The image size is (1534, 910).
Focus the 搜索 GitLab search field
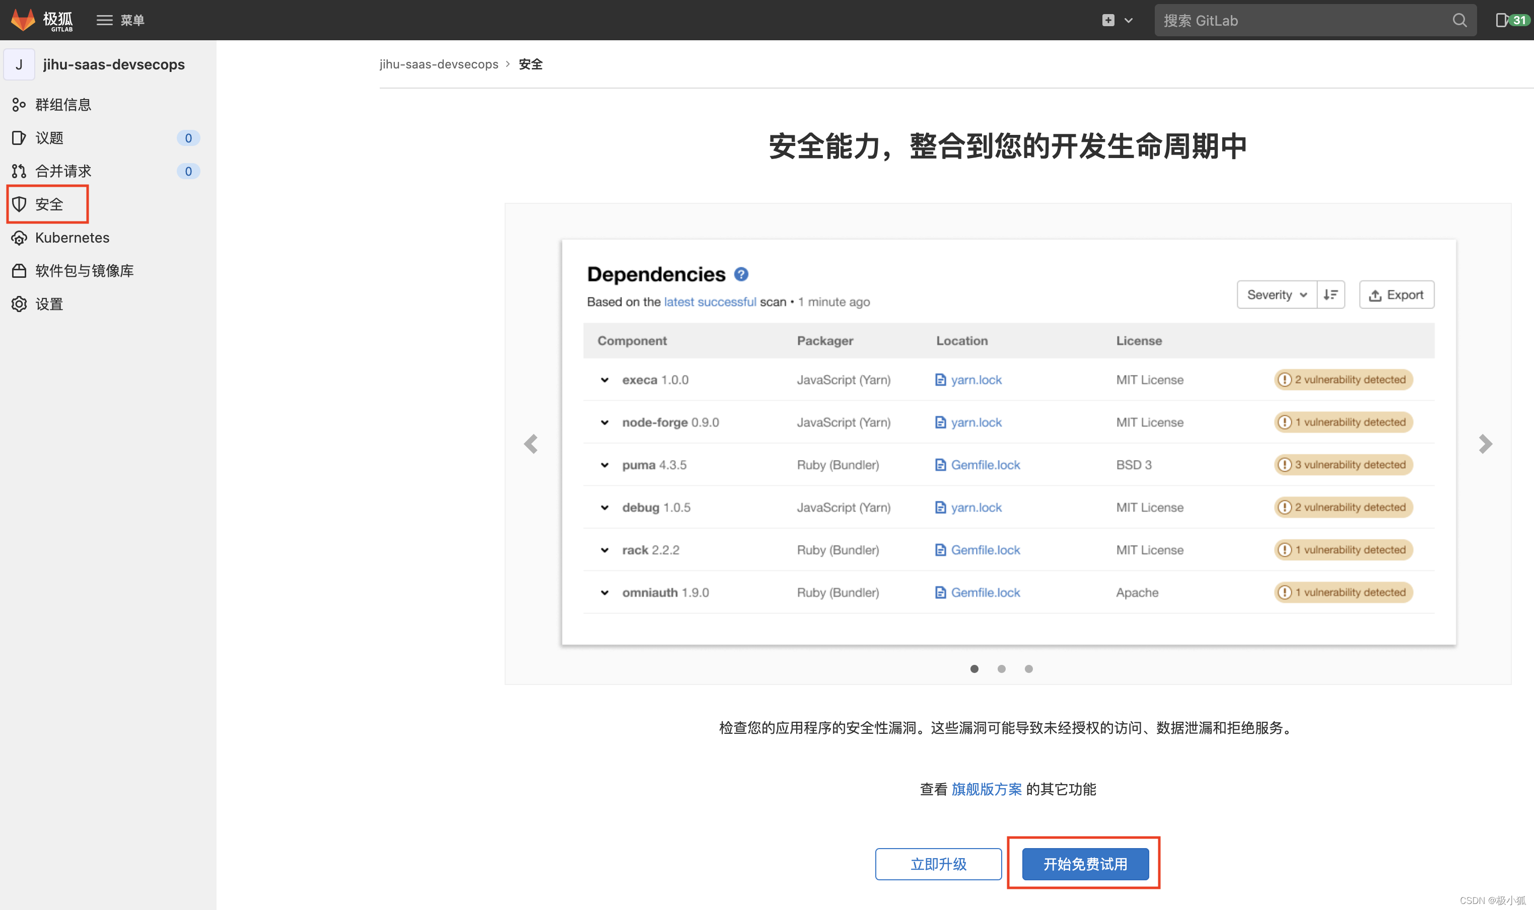[x=1301, y=20]
